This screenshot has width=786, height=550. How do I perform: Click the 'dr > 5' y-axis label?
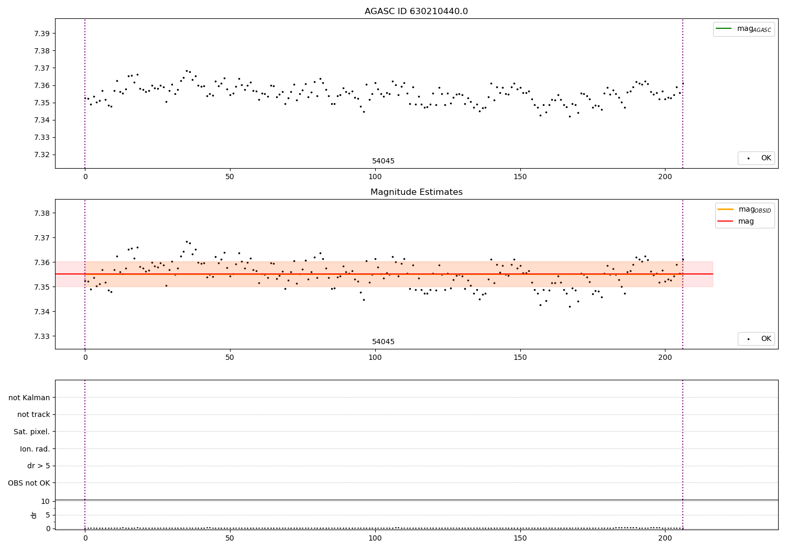(x=39, y=466)
